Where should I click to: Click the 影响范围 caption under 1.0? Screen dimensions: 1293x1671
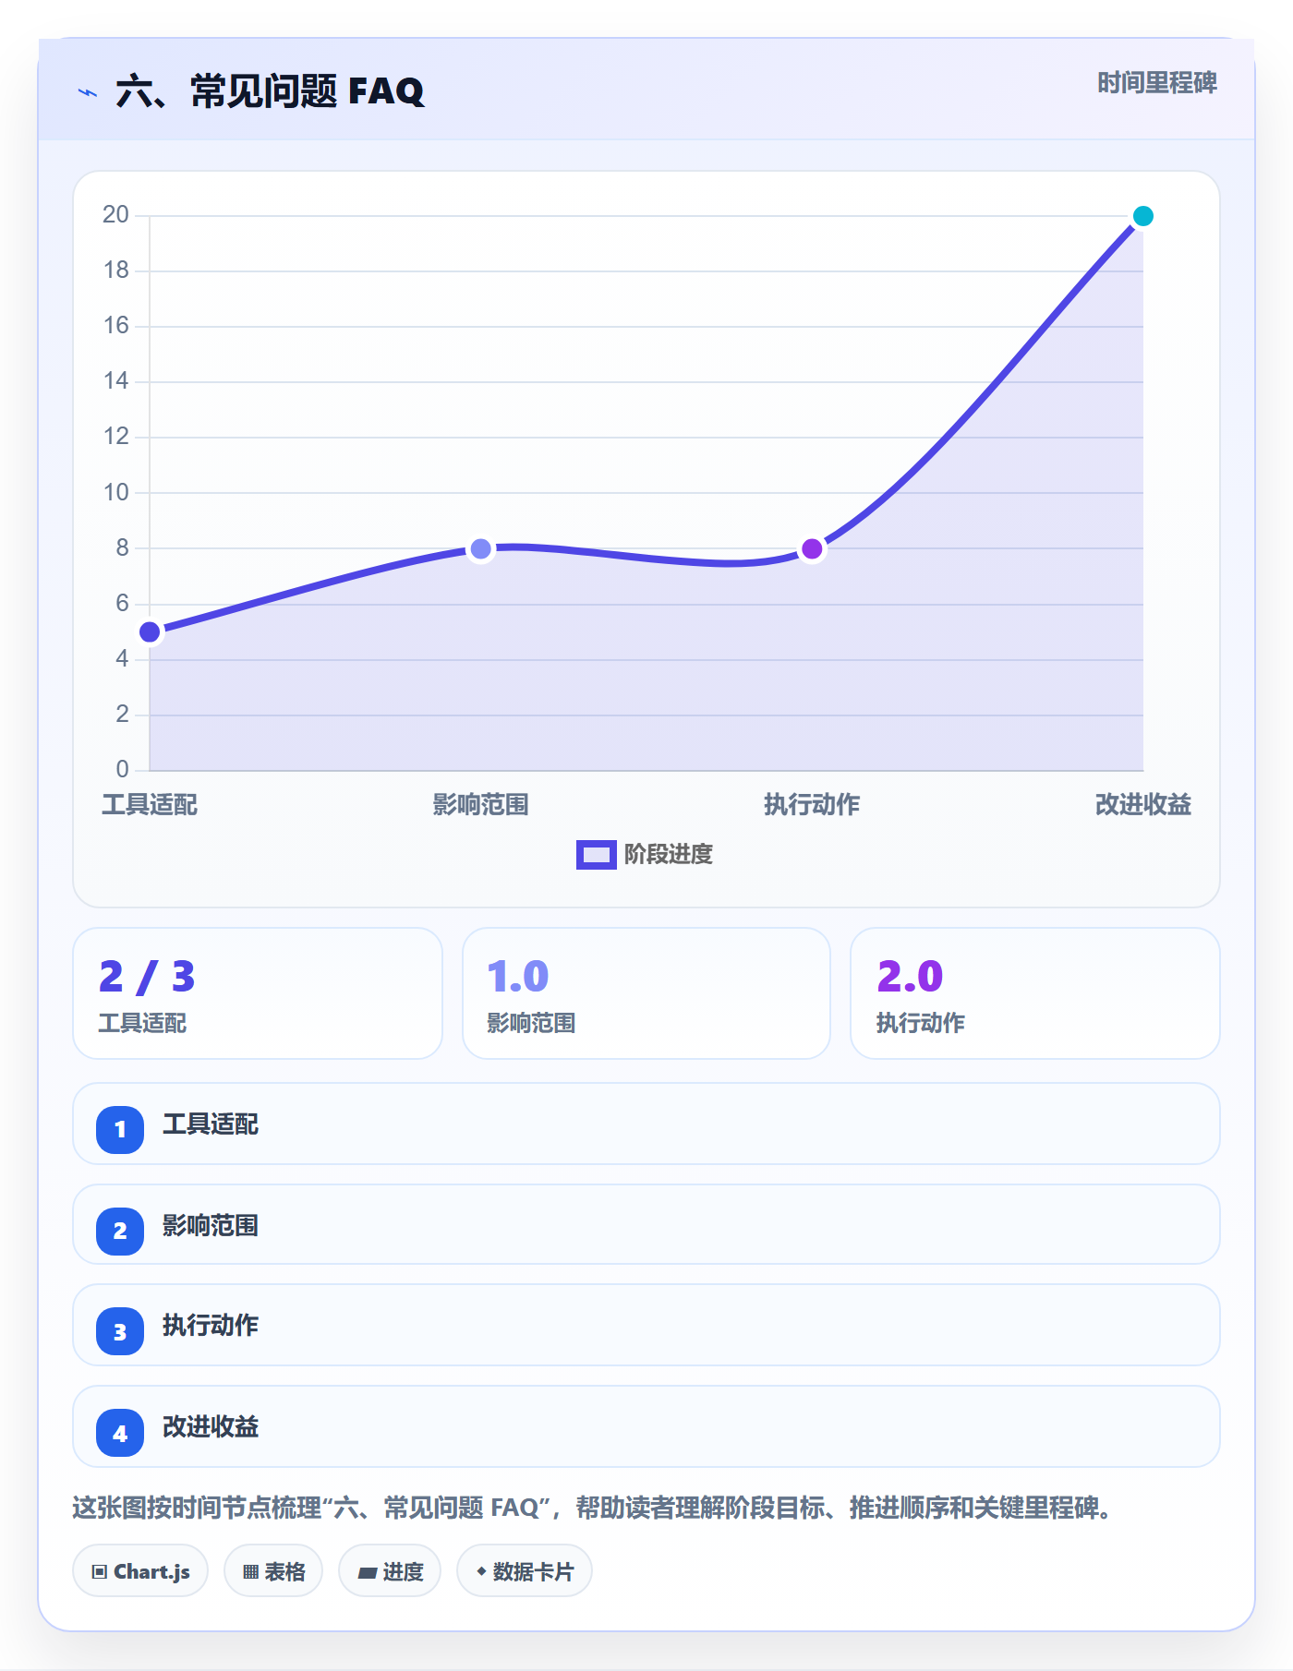click(531, 1023)
